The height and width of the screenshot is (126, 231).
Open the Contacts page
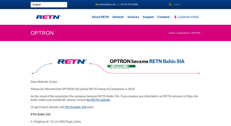164,17
